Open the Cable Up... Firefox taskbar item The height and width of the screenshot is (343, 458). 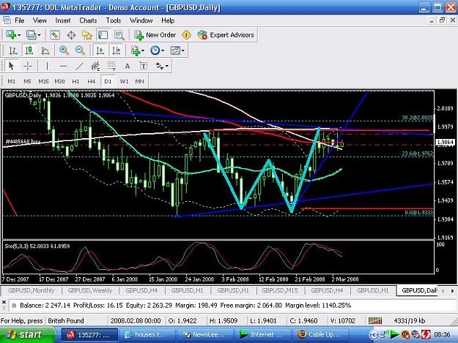[321, 334]
